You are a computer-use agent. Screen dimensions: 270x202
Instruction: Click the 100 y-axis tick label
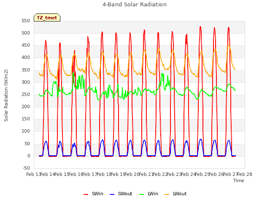(x=26, y=131)
